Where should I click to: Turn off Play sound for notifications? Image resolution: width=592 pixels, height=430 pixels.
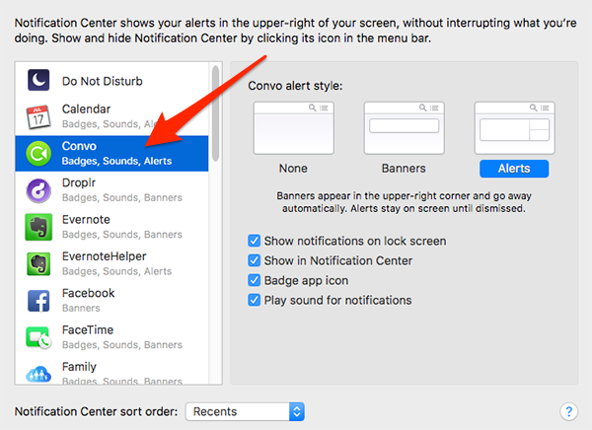[x=255, y=300]
